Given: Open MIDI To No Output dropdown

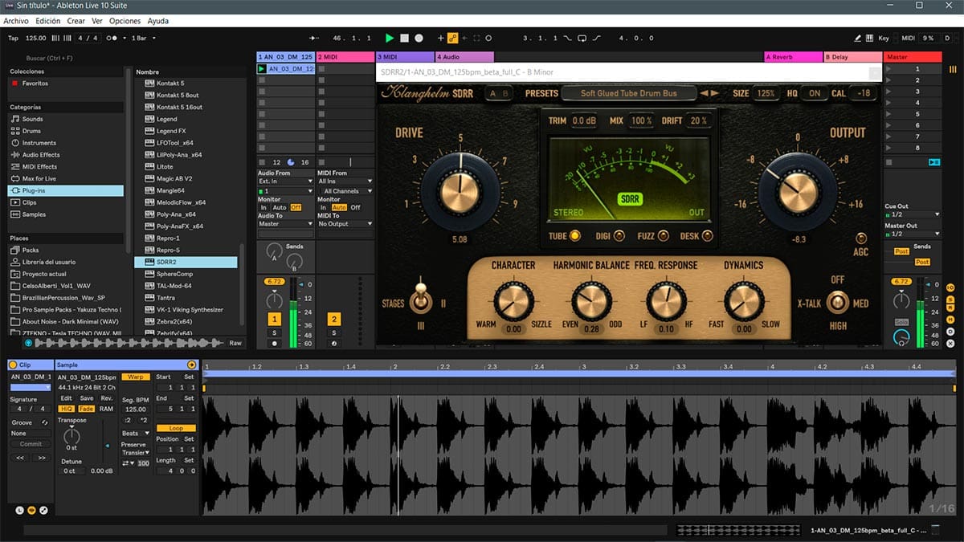Looking at the screenshot, I should click(345, 224).
